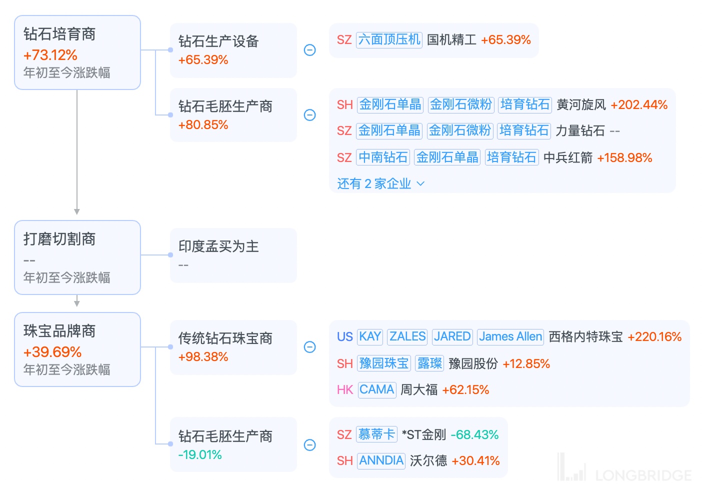Collapse the 钻石毛胚生产商 +80.85% company list
Viewport: 702px width, 491px height.
coord(310,115)
